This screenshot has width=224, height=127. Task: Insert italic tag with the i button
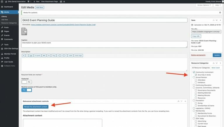click(x=27, y=56)
